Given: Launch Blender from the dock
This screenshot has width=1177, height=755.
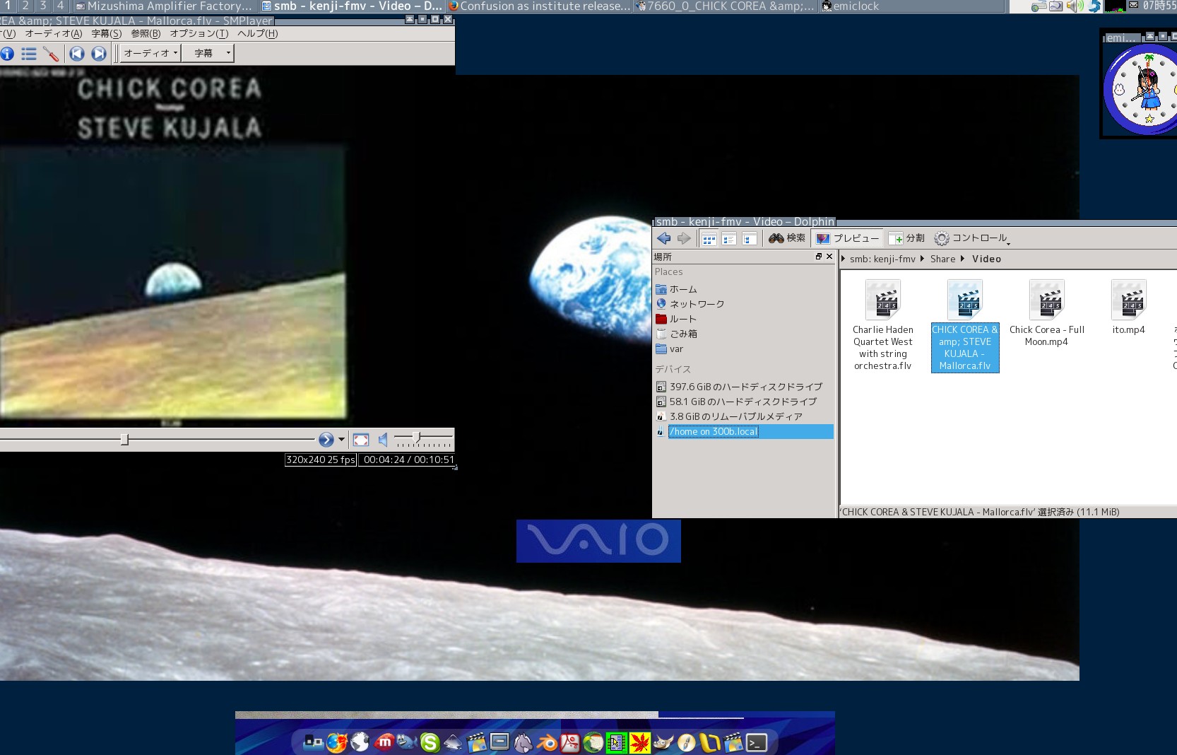Looking at the screenshot, I should [x=547, y=742].
